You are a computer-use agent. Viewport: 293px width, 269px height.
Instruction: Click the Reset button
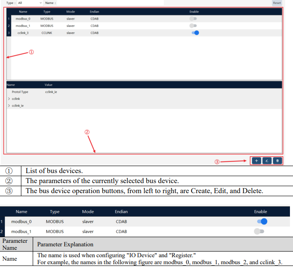(x=277, y=3)
